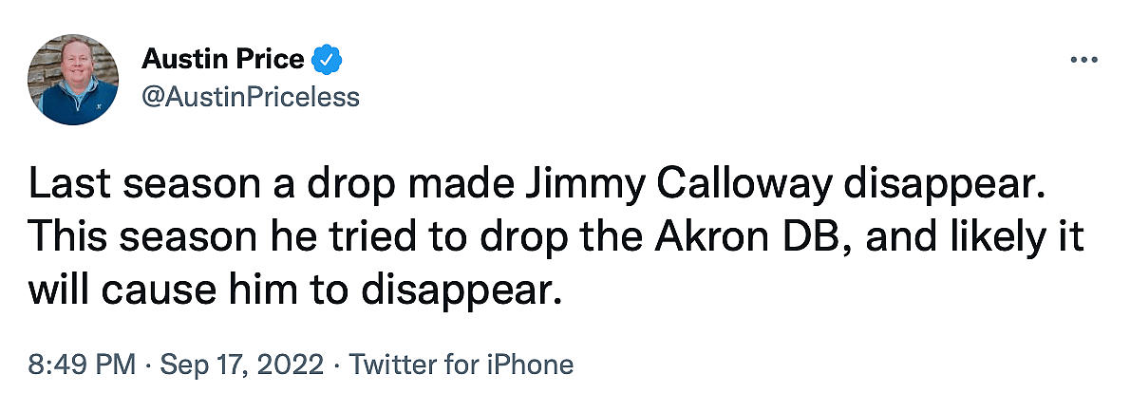Open the @AustinPriceless handle link
This screenshot has height=412, width=1130.
click(x=251, y=96)
